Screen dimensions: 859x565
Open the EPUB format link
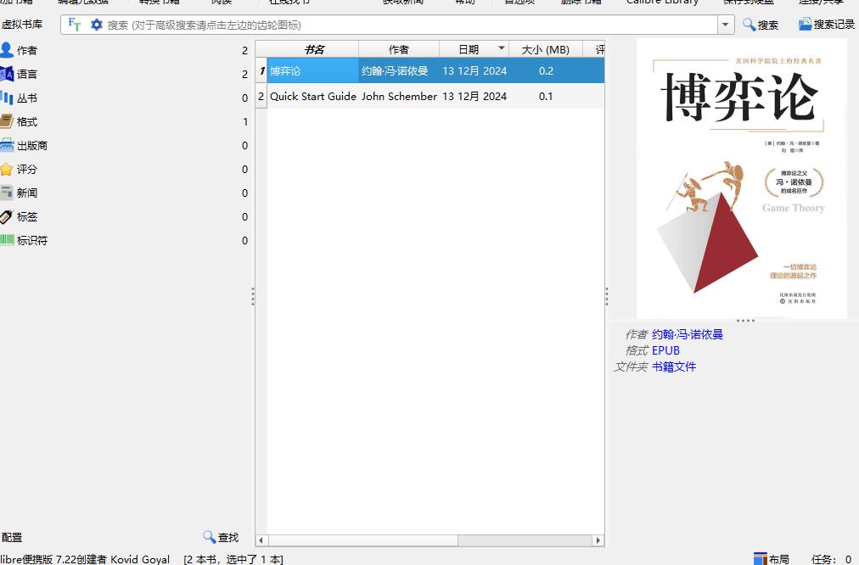pos(665,350)
